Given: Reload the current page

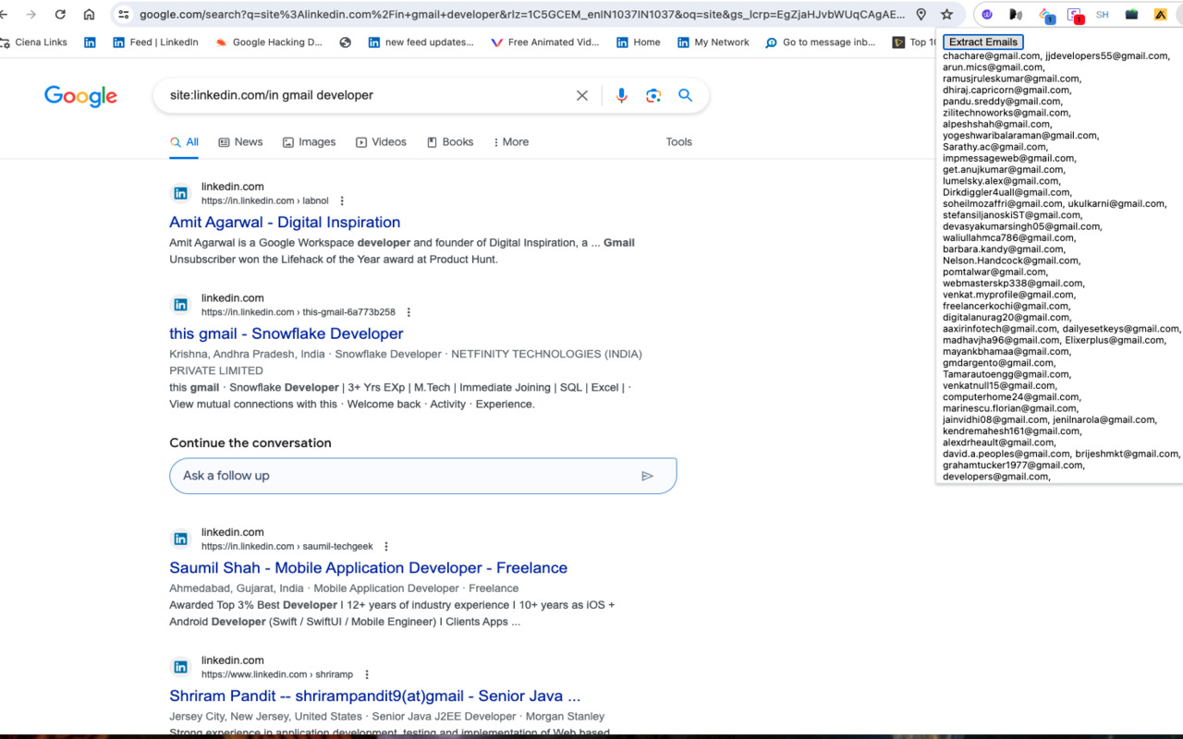Looking at the screenshot, I should (x=60, y=15).
